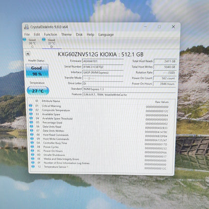Open the Disk menu
The image size is (209, 209).
click(x=79, y=35)
